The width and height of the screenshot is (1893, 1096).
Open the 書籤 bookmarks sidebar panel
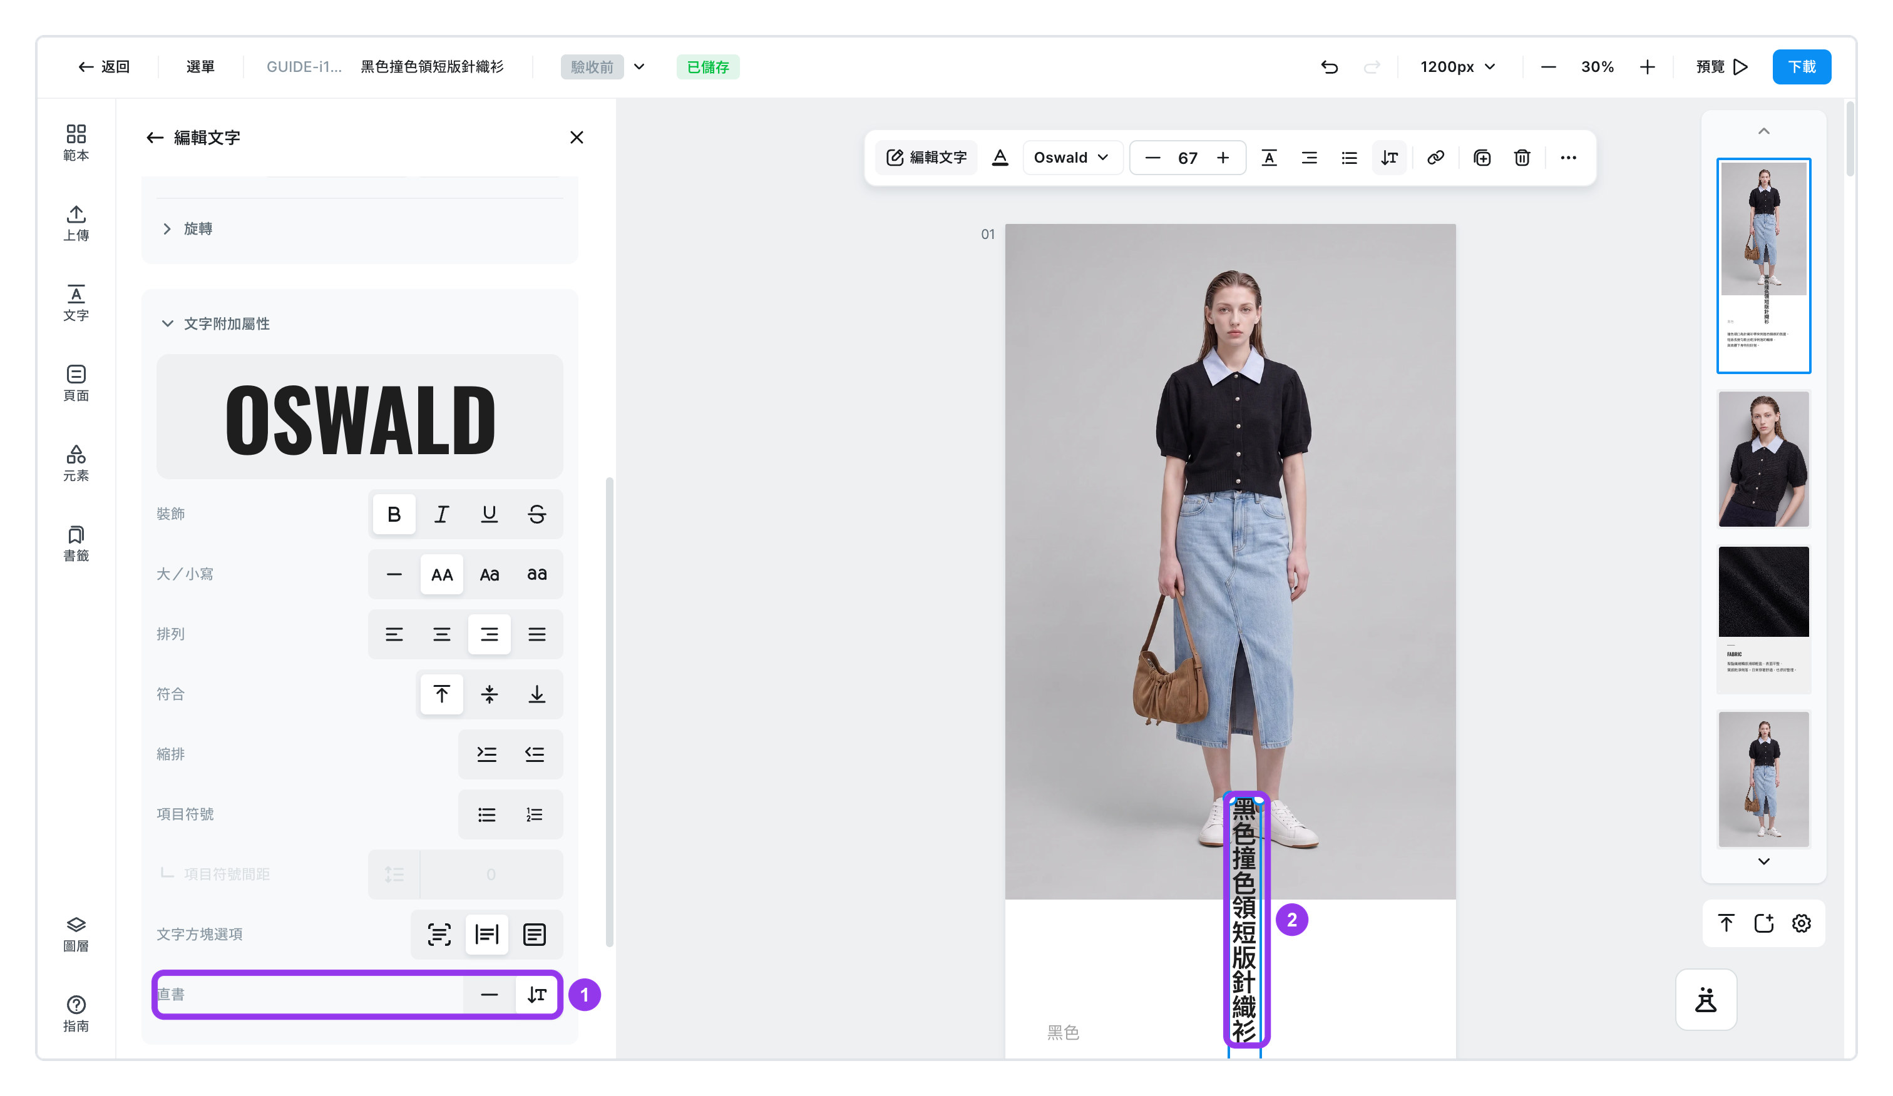click(x=76, y=544)
